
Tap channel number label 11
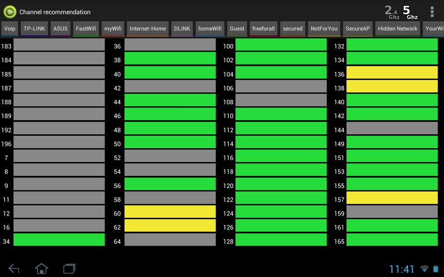pyautogui.click(x=6, y=199)
